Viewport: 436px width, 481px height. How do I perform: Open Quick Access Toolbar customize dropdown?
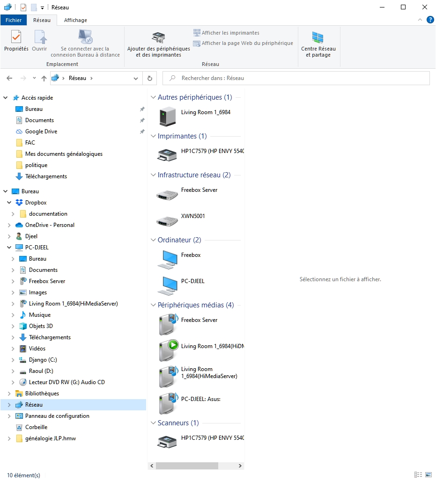coord(42,7)
